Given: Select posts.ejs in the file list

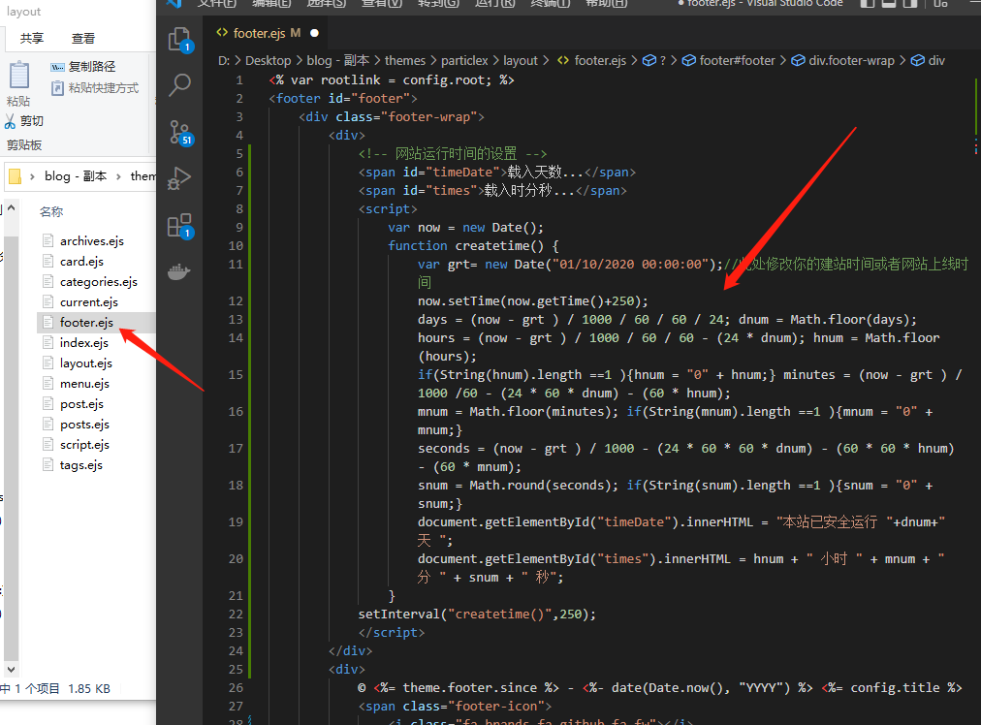Looking at the screenshot, I should coord(84,425).
